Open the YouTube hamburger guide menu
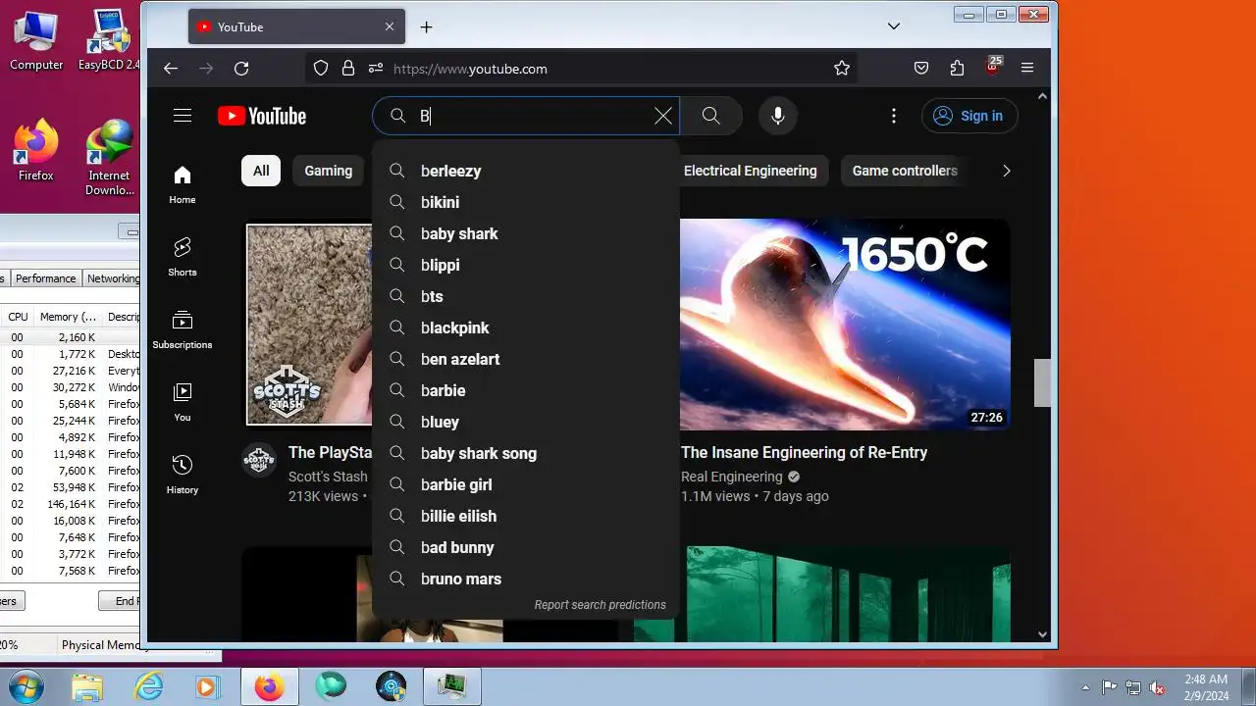1256x706 pixels. (183, 116)
